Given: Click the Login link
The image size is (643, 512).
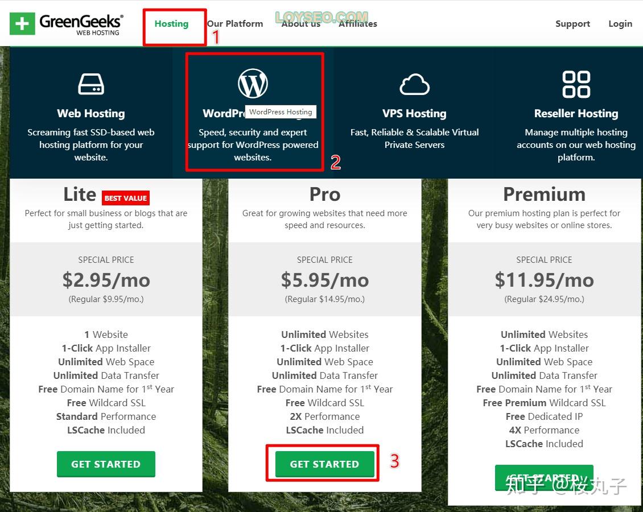Looking at the screenshot, I should pos(620,24).
